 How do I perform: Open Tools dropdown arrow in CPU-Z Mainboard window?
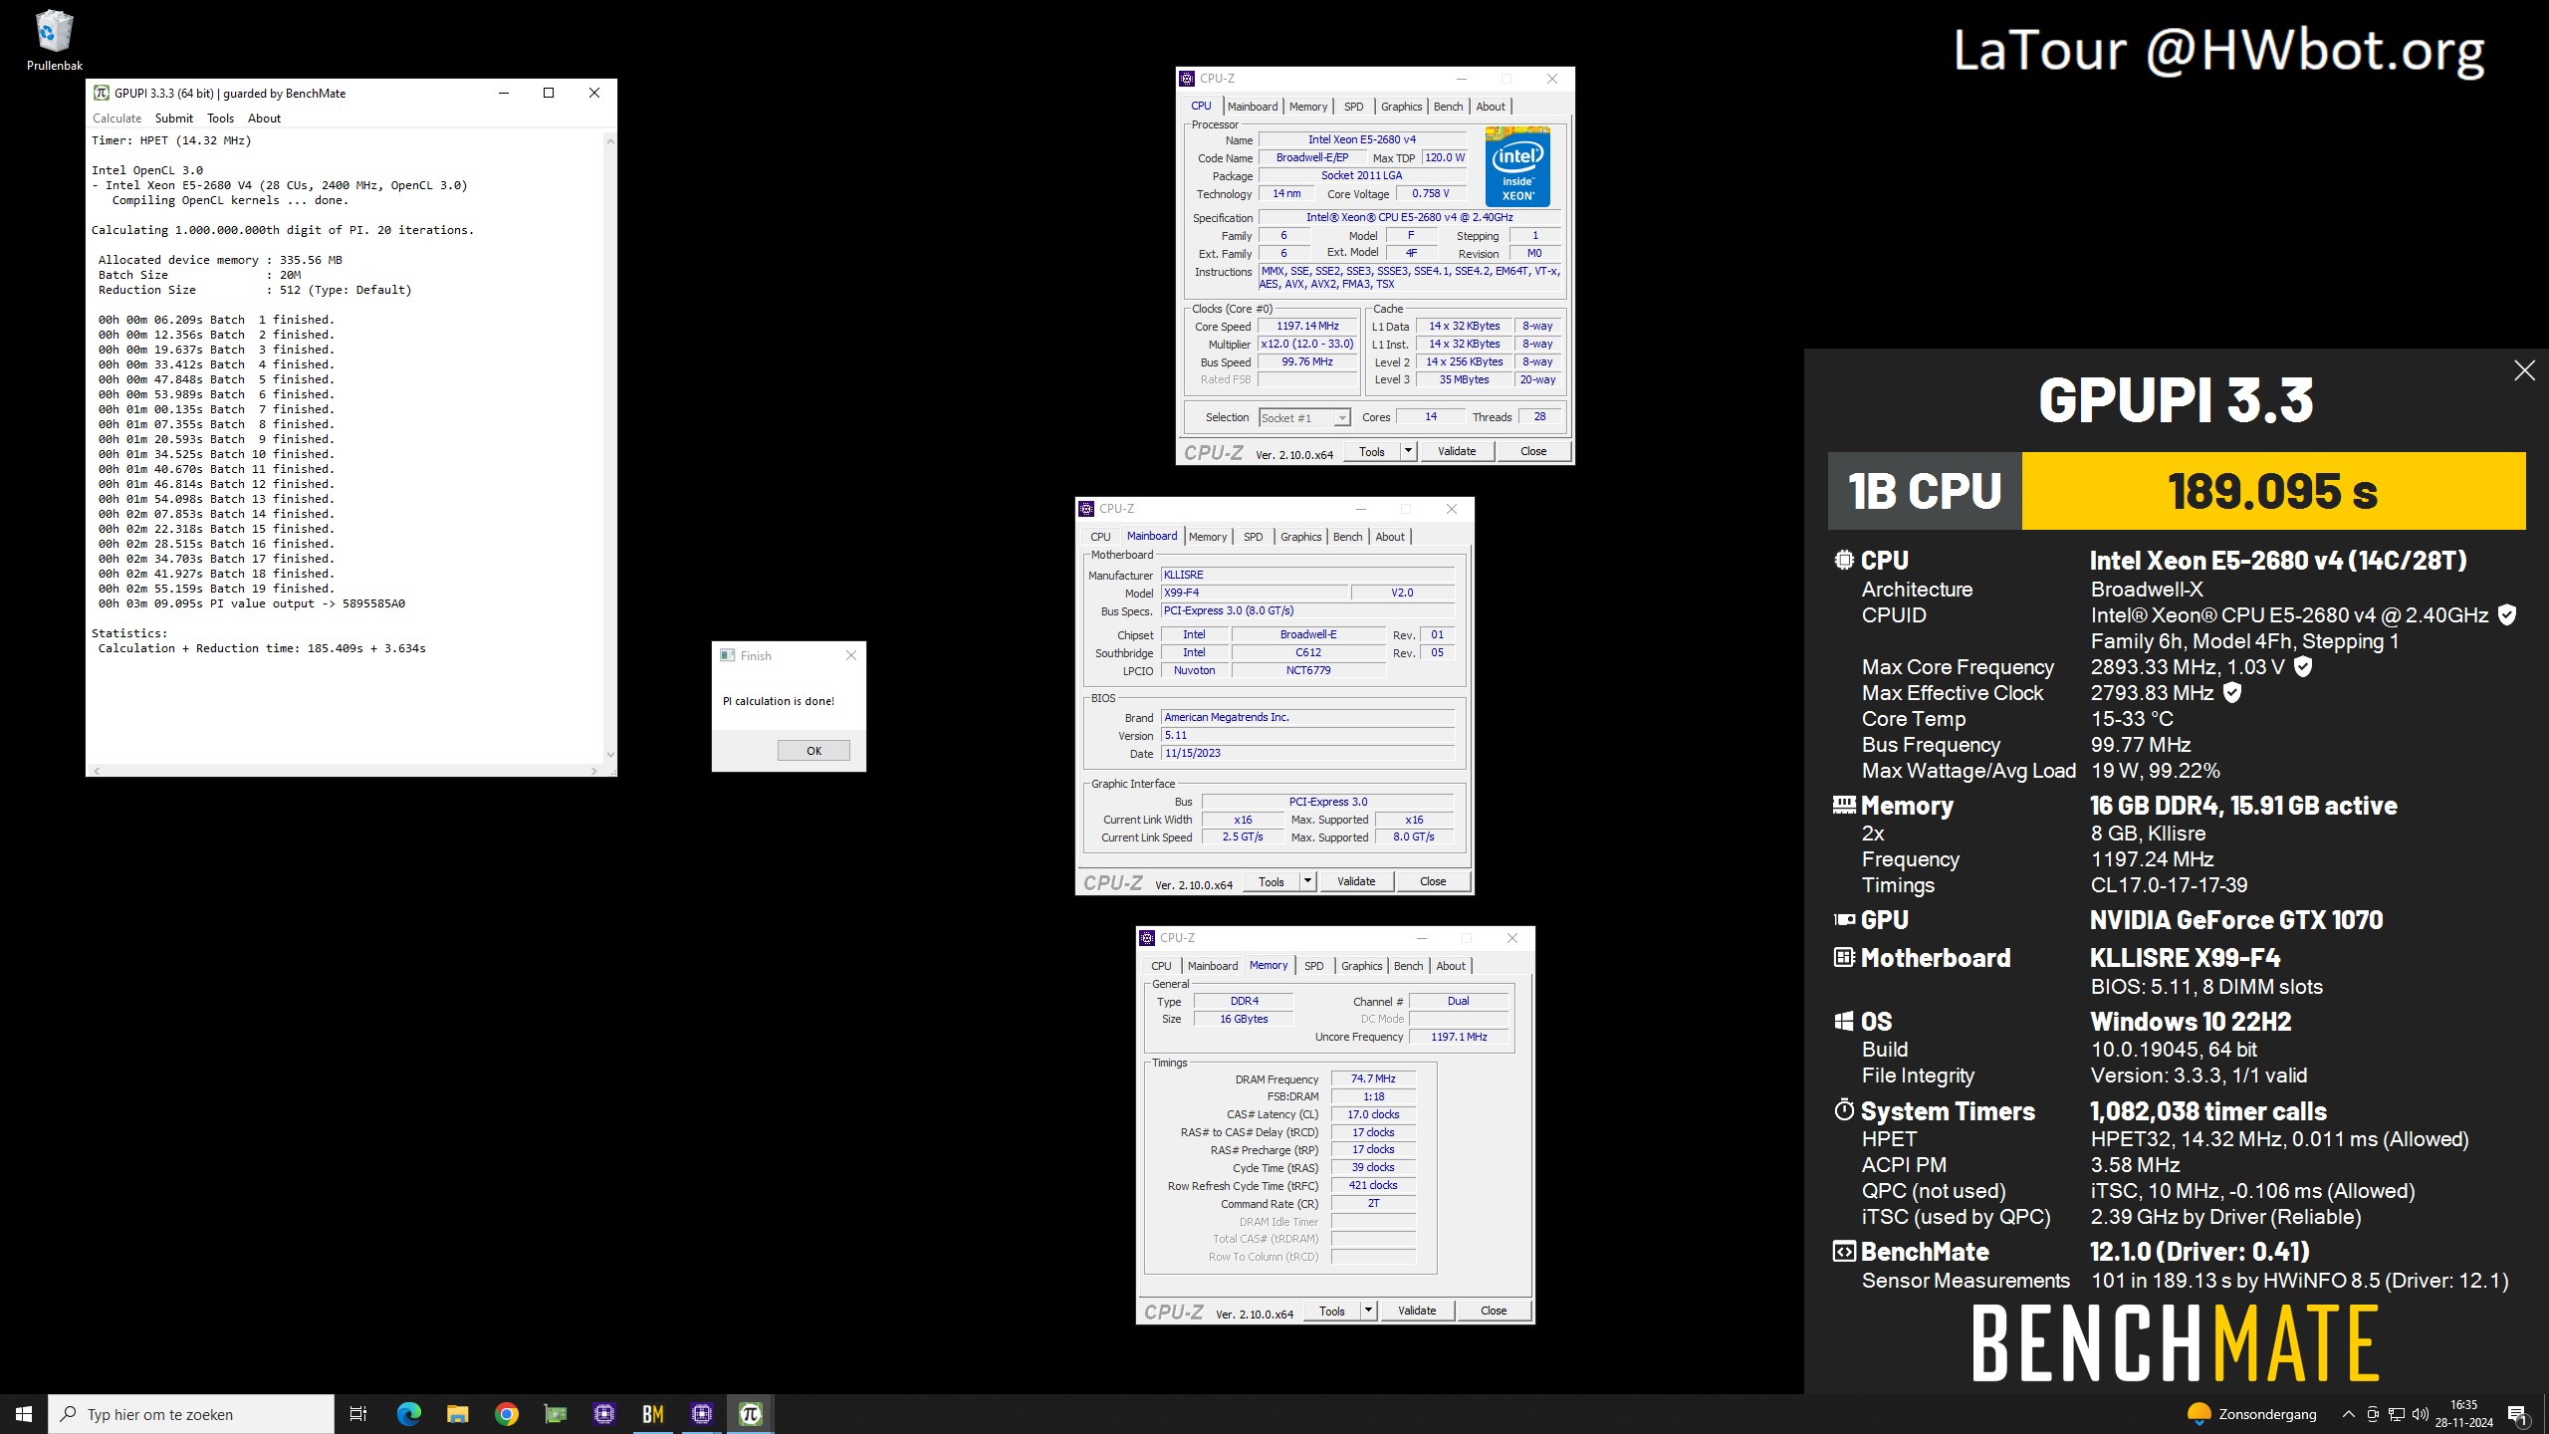[x=1307, y=881]
